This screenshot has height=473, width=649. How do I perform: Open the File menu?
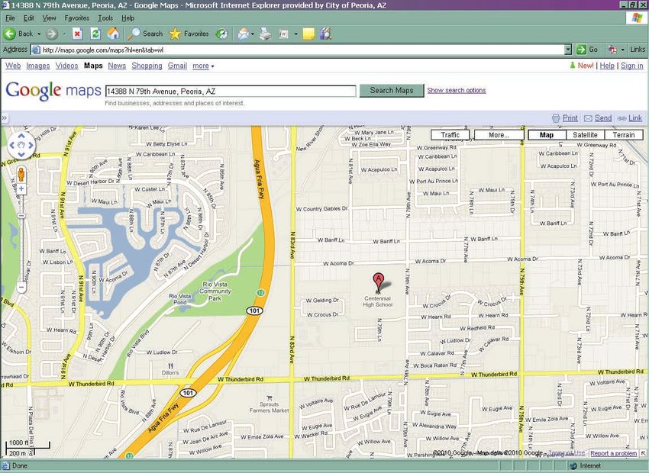[x=10, y=18]
